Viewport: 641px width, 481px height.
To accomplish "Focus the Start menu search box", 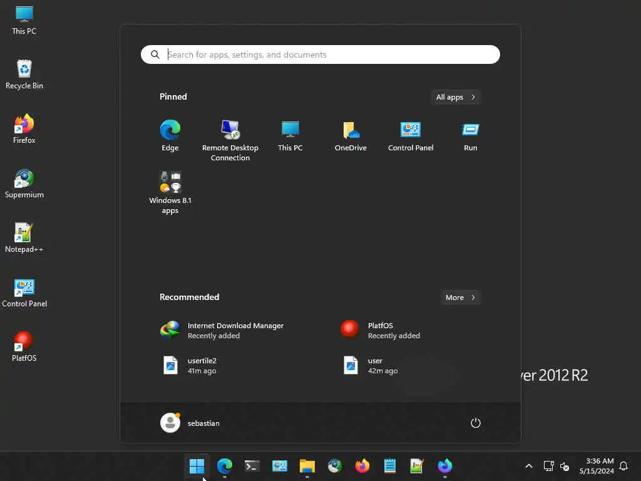I will point(320,54).
